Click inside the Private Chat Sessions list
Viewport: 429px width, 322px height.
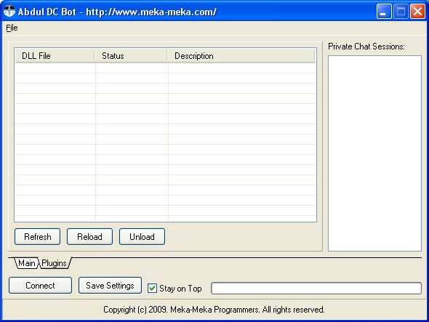[374, 153]
